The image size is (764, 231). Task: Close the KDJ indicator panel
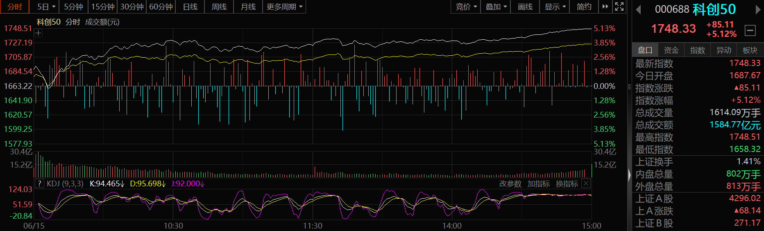(x=586, y=183)
